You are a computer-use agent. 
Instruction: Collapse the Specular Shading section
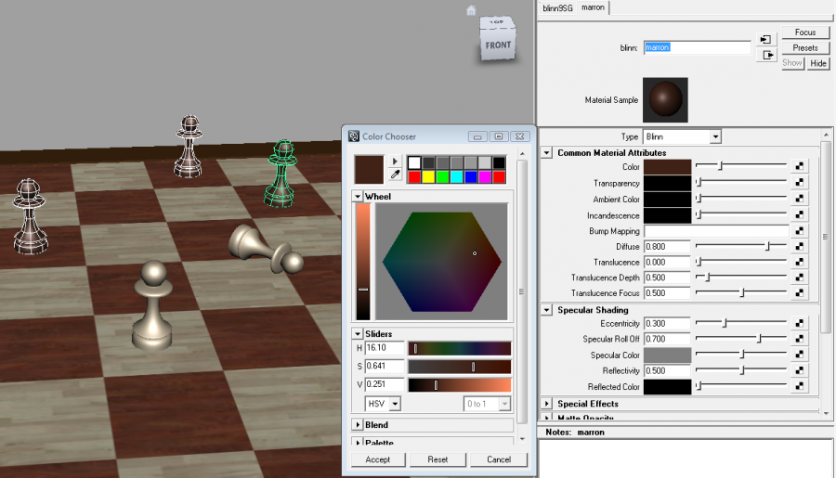pos(546,310)
